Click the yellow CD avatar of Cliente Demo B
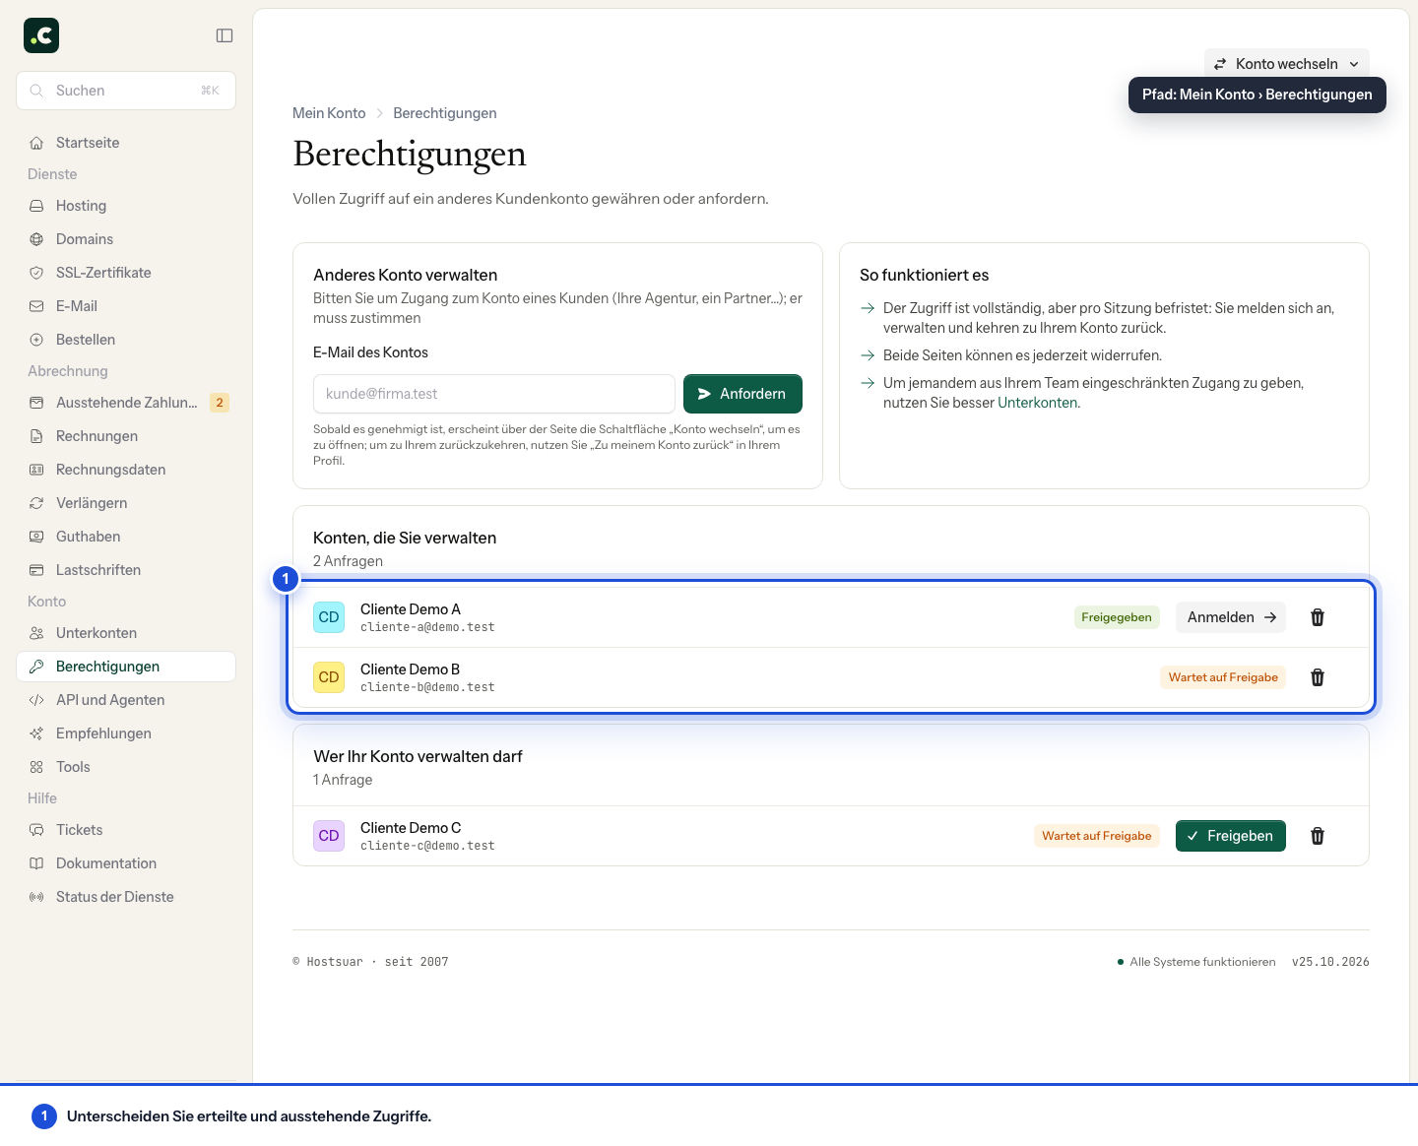1418x1146 pixels. (x=329, y=677)
